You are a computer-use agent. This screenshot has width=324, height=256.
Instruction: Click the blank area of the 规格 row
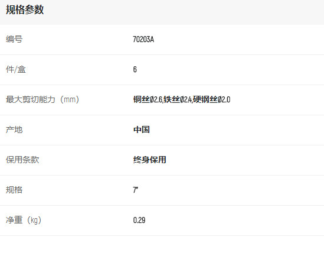click(238, 190)
